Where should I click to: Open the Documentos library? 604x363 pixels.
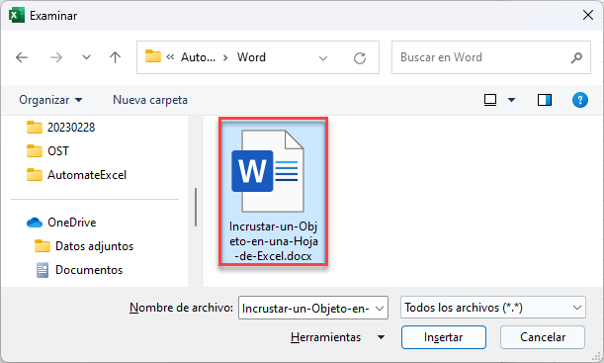coord(79,270)
